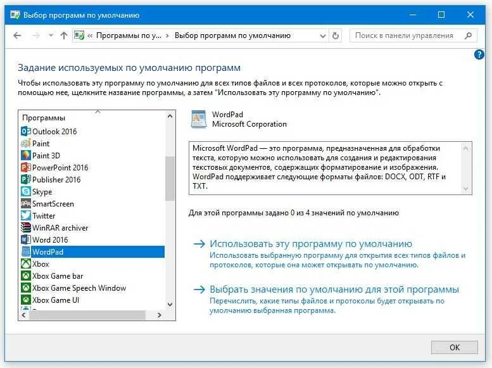Go back with the left arrow

(17, 35)
